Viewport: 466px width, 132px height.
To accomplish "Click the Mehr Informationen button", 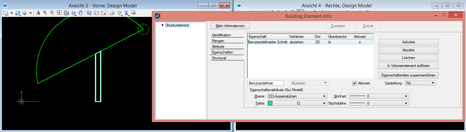I will (230, 26).
